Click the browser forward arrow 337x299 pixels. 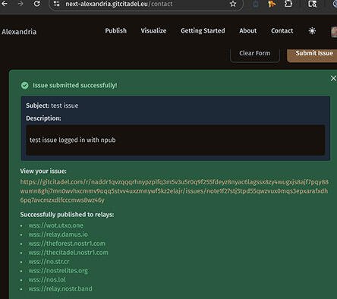[20, 4]
